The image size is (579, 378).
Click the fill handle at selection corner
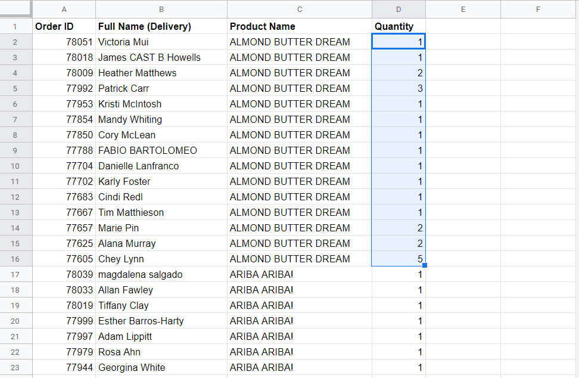pyautogui.click(x=425, y=265)
